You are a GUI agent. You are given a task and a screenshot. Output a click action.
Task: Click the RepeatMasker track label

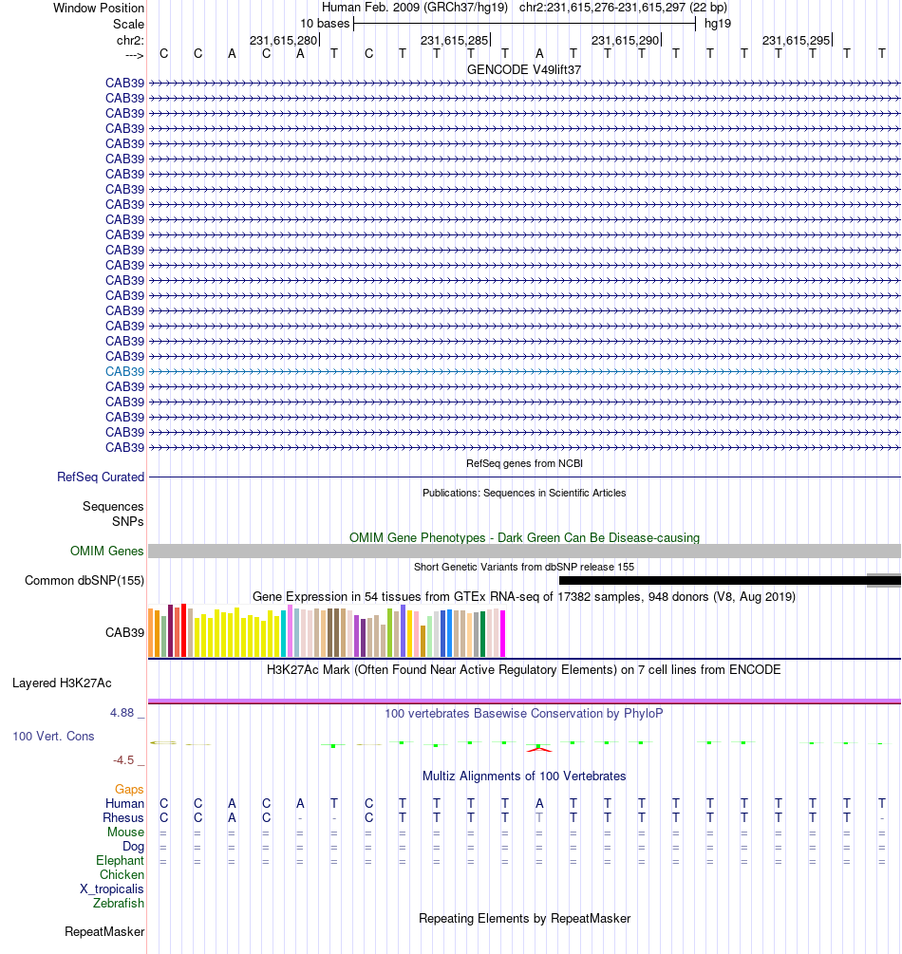tap(104, 932)
